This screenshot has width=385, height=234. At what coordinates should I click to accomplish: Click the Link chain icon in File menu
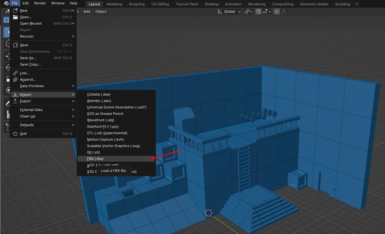pyautogui.click(x=15, y=73)
